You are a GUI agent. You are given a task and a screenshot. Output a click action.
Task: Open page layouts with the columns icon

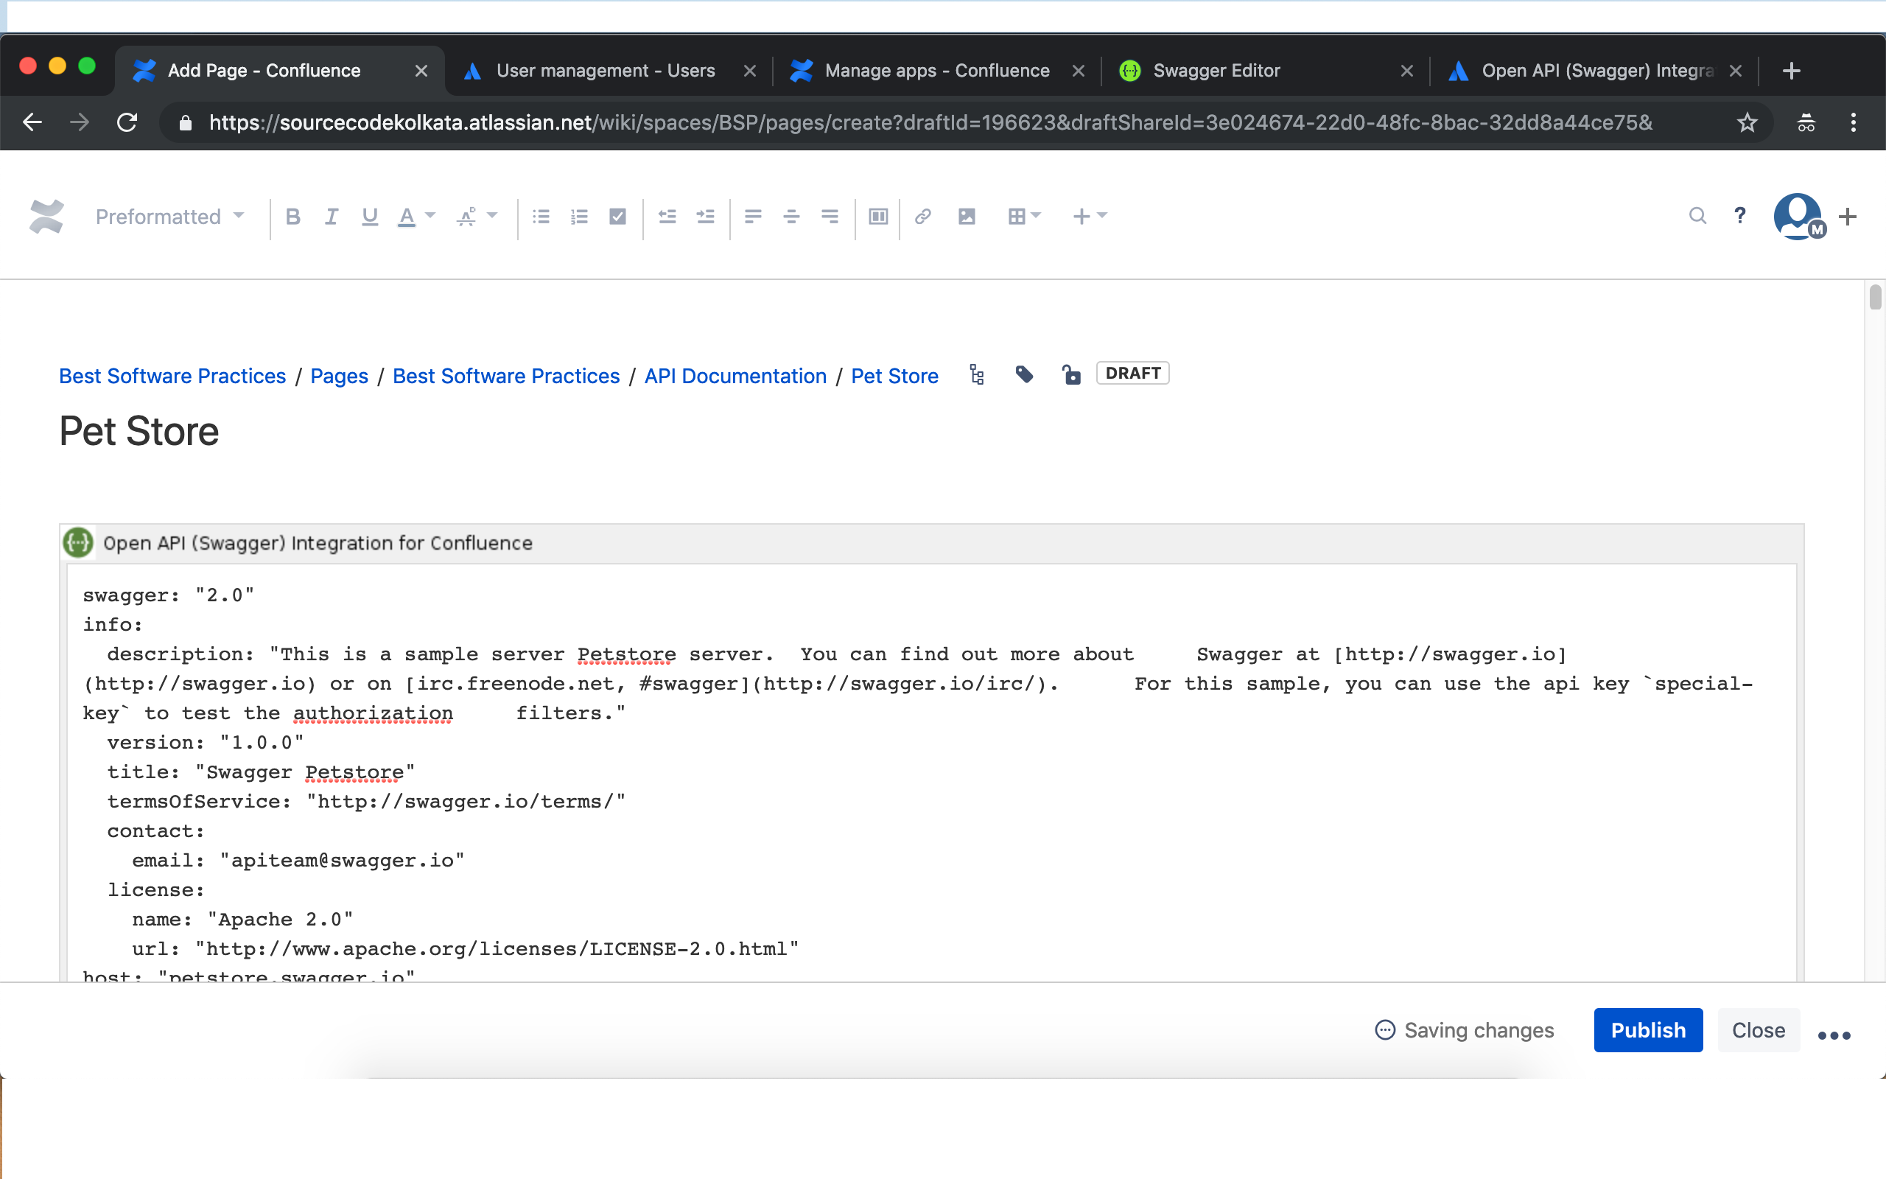tap(877, 217)
